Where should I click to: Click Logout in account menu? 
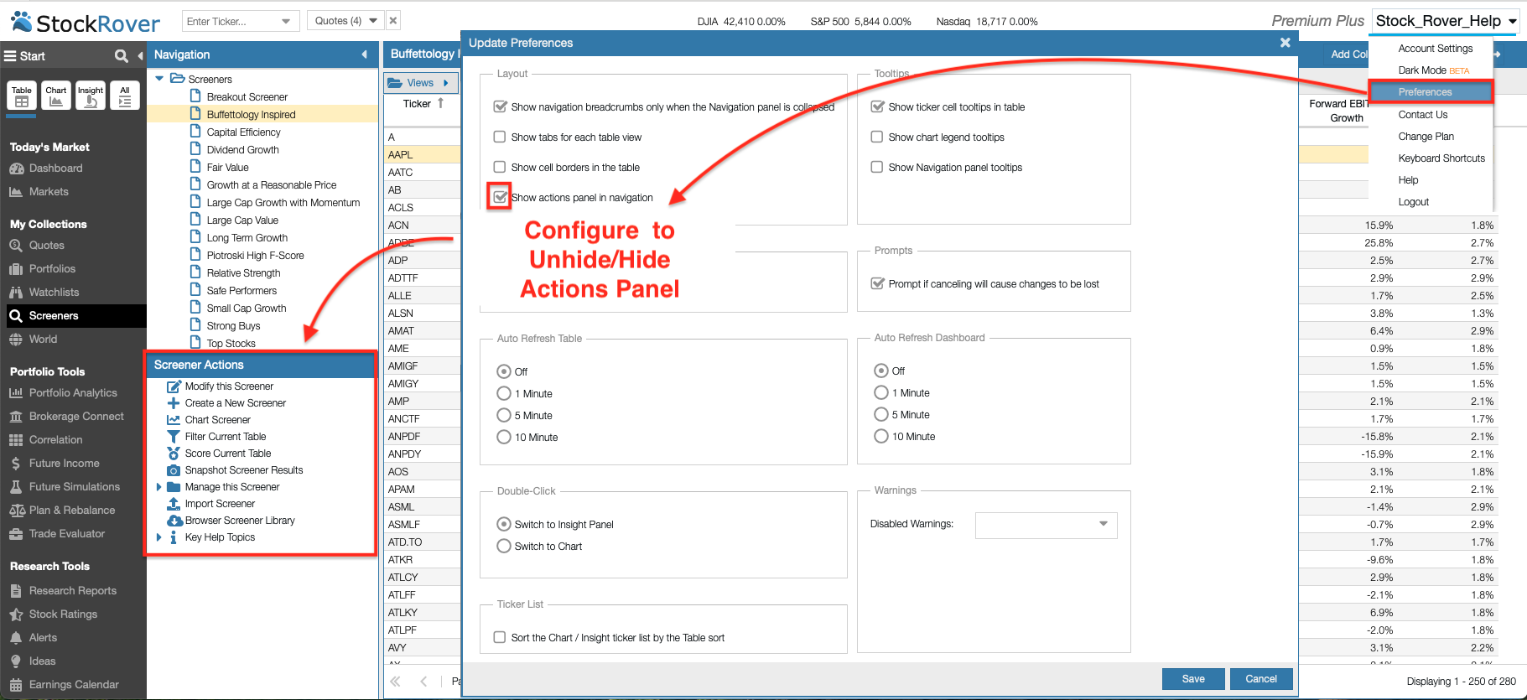click(1413, 202)
